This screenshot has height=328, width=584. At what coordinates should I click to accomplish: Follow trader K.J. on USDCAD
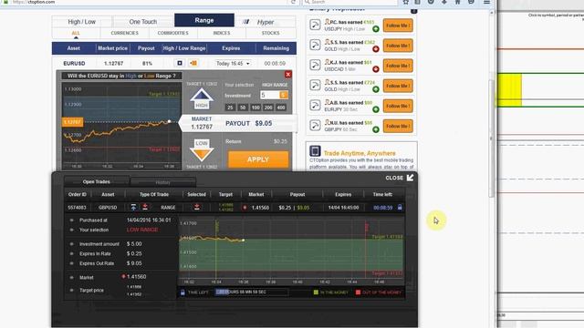(x=398, y=66)
